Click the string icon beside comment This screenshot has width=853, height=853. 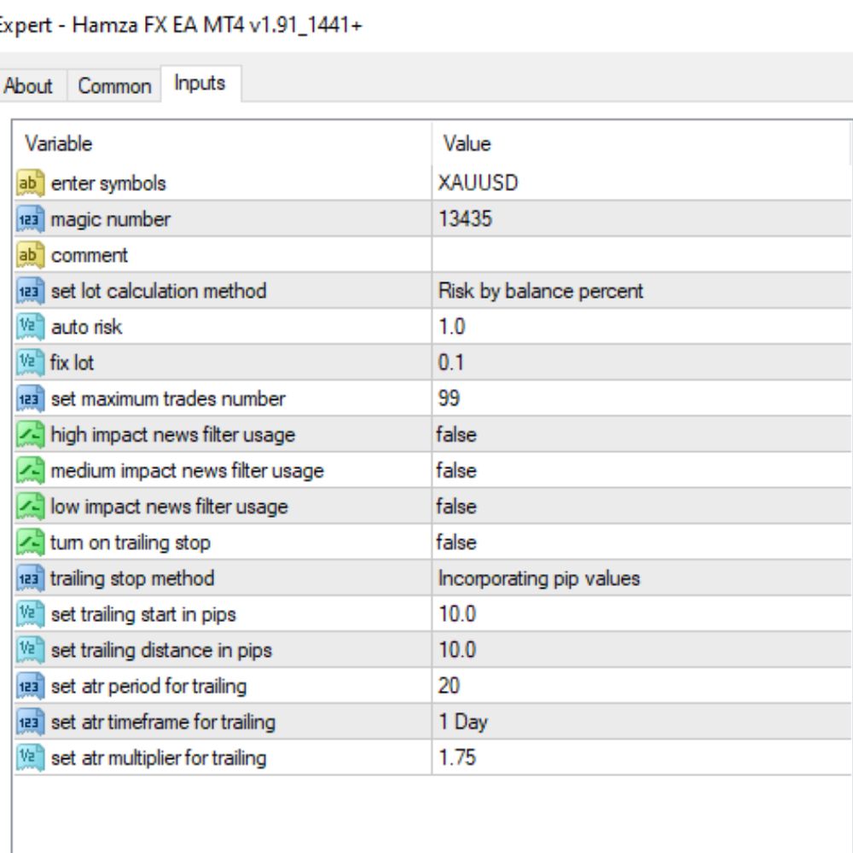(x=30, y=255)
